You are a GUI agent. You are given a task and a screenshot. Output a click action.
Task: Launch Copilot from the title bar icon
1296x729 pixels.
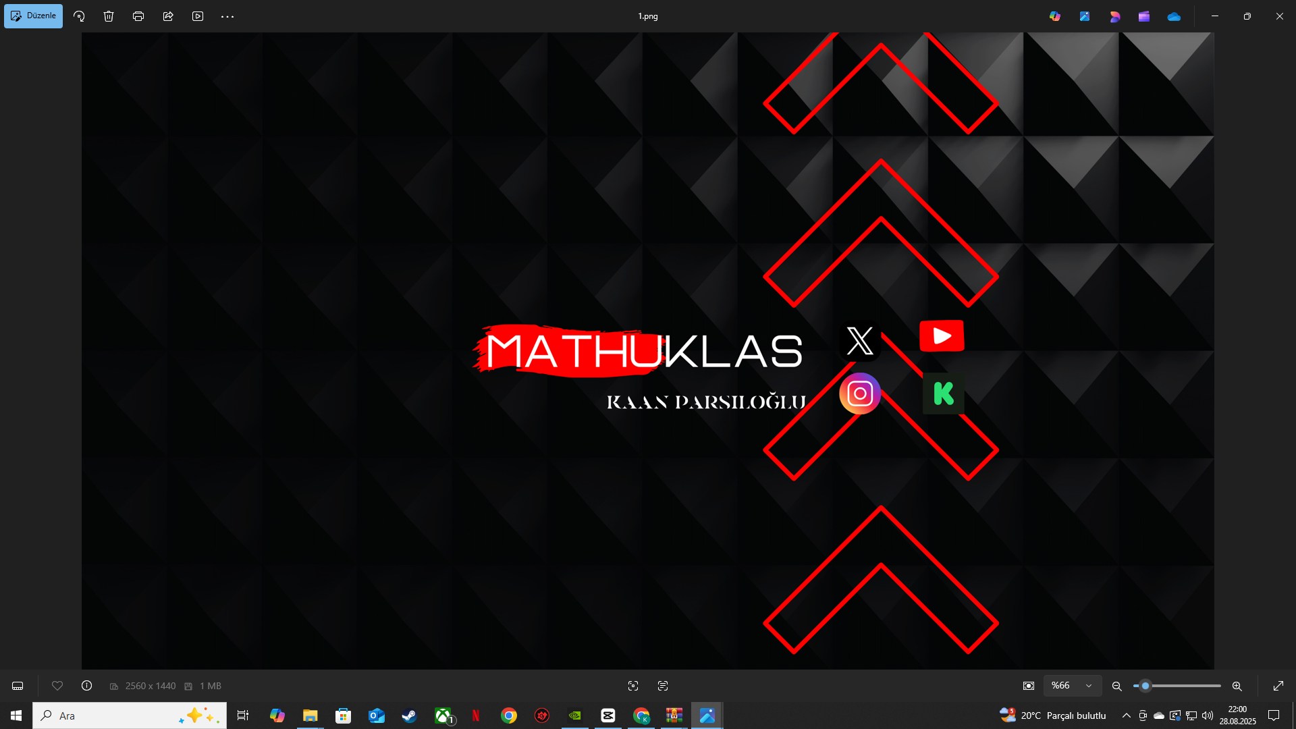pyautogui.click(x=1055, y=16)
